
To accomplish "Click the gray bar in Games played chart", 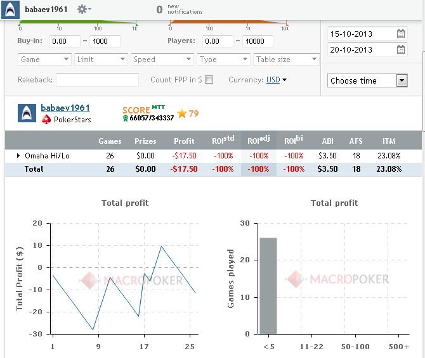I will (268, 286).
